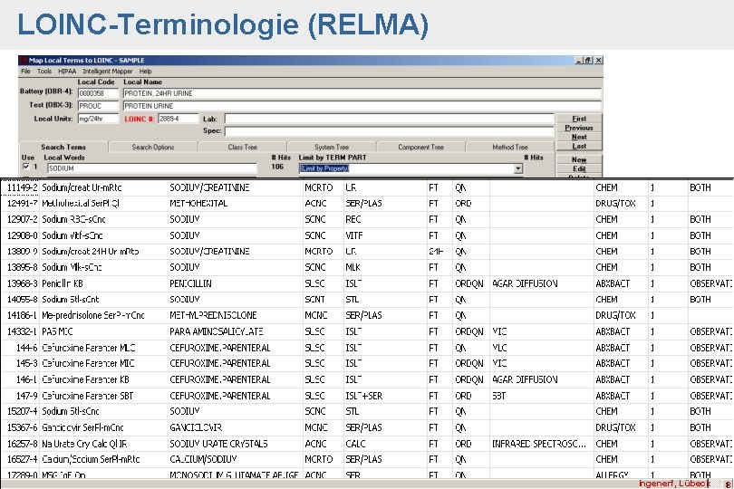Click the Previous record button
The image size is (734, 489).
tap(579, 128)
